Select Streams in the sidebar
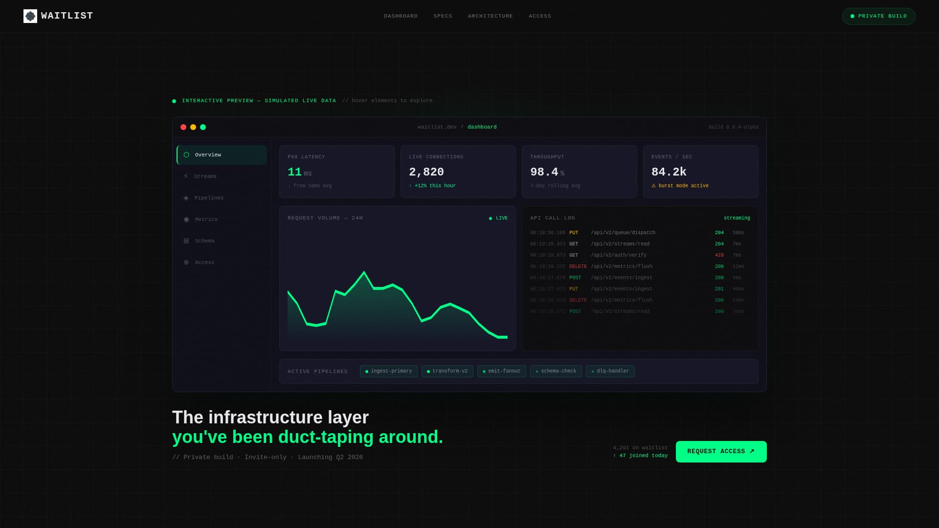Image resolution: width=939 pixels, height=528 pixels. 222,176
